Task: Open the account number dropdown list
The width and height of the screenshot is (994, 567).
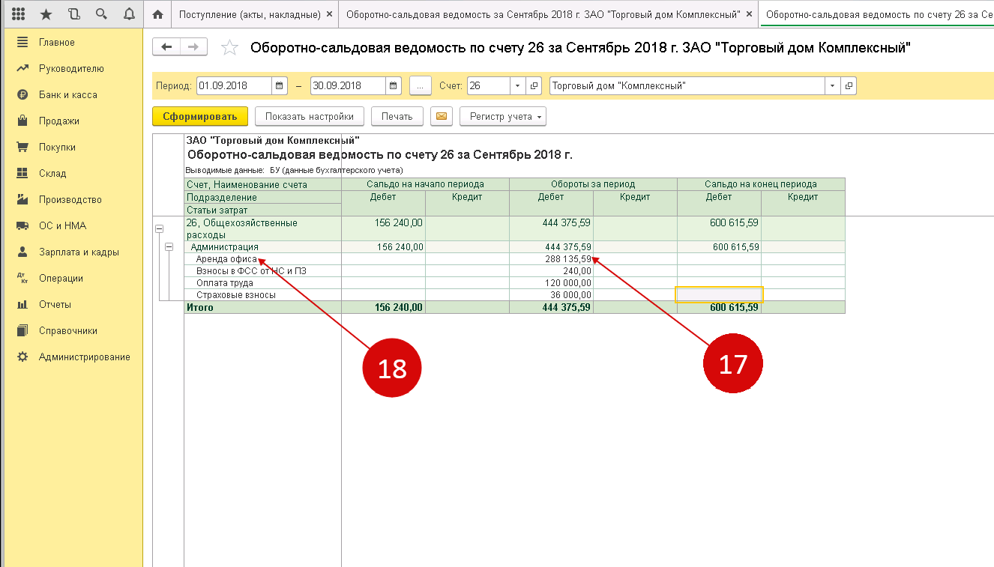Action: [517, 86]
